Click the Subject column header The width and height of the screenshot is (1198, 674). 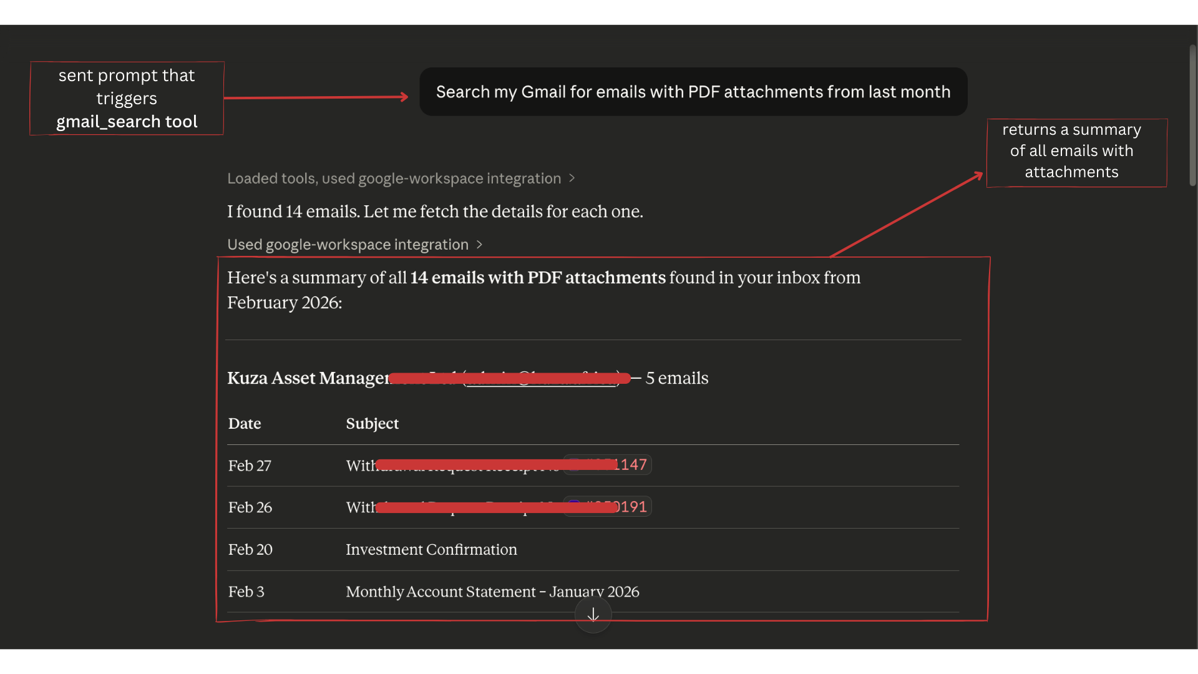372,424
